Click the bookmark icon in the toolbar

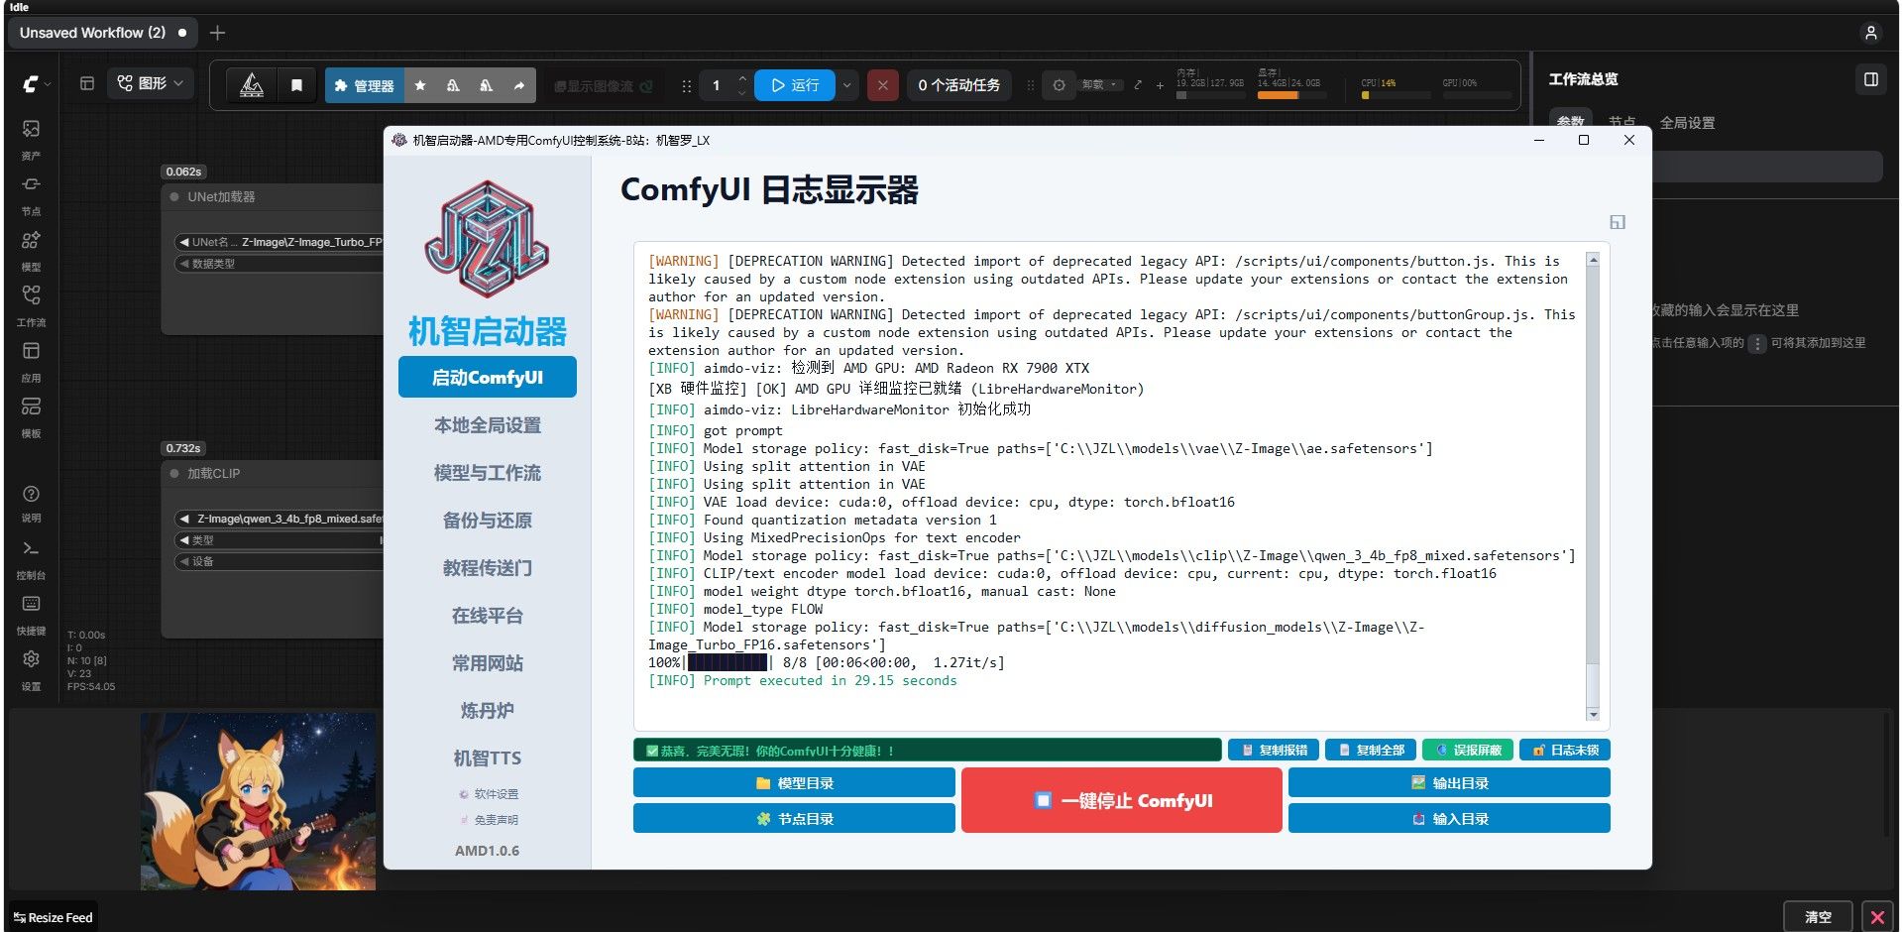click(296, 85)
